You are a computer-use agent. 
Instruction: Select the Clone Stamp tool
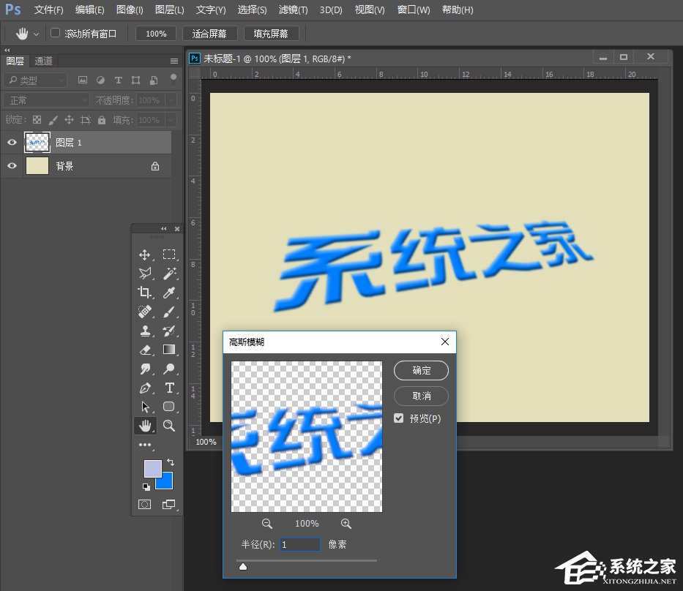coord(144,331)
